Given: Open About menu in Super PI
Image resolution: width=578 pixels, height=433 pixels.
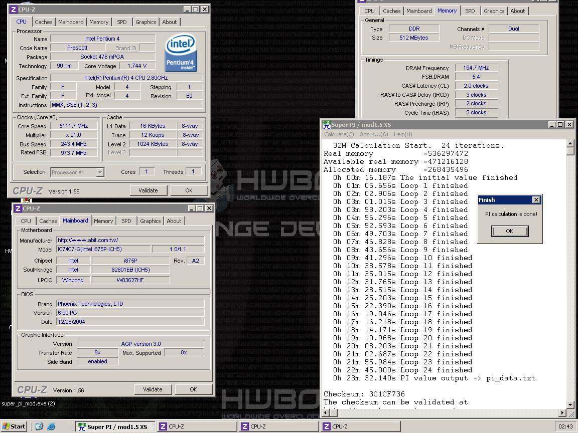Looking at the screenshot, I should coord(374,134).
